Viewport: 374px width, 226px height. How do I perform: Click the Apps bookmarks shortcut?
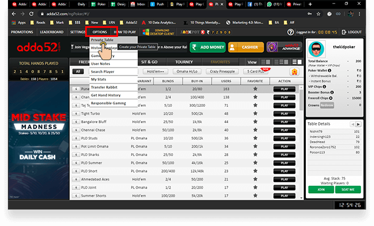click(19, 23)
